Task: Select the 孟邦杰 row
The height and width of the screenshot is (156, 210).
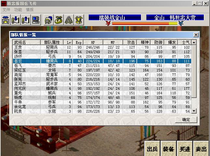Action: [102, 84]
